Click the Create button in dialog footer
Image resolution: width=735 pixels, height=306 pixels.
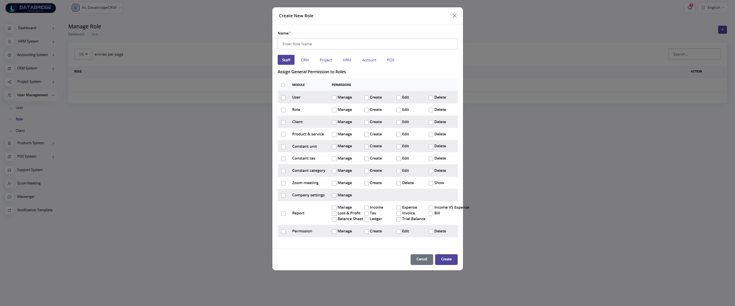coord(446,260)
